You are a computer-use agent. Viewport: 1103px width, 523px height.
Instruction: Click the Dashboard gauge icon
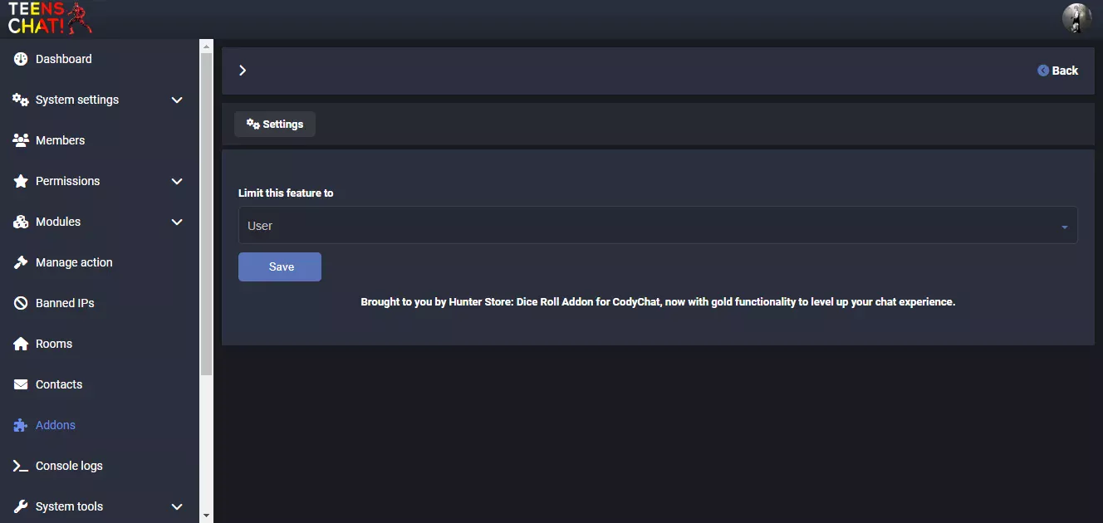click(x=21, y=59)
